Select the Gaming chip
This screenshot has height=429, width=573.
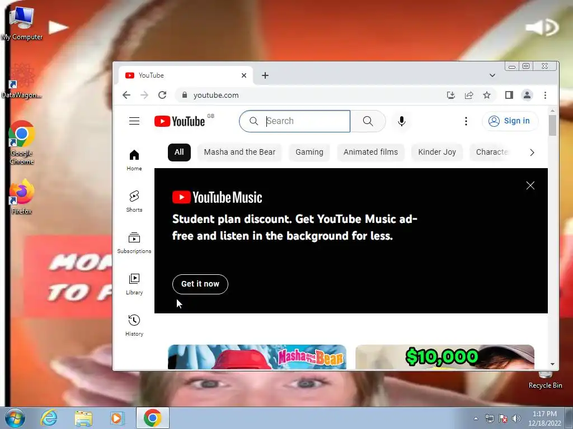coord(309,152)
